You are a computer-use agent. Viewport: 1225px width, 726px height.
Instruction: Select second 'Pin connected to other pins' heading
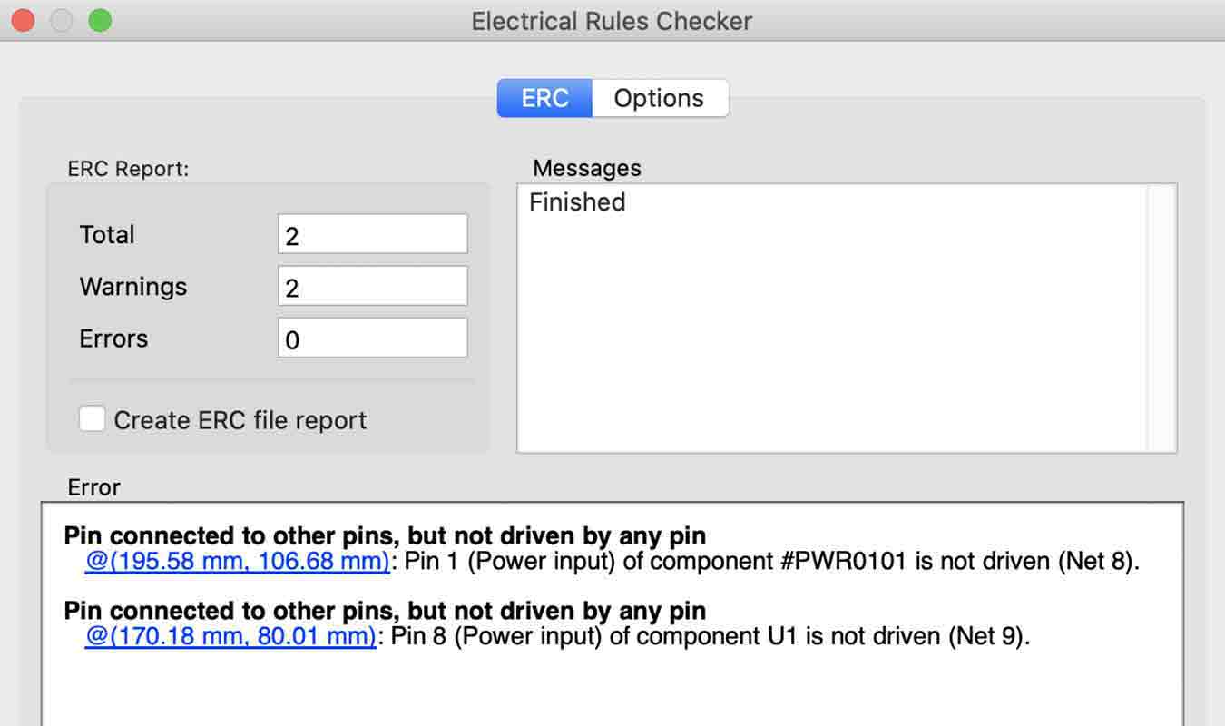(385, 611)
